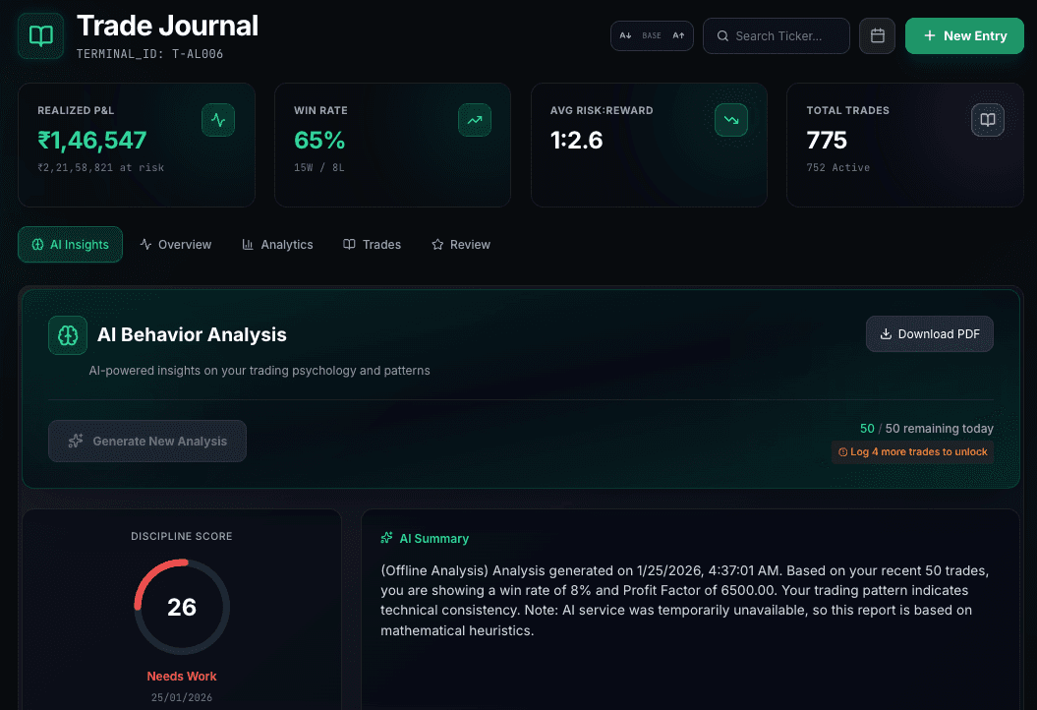This screenshot has width=1037, height=710.
Task: Click the book icon on the Total Trades card
Action: (x=988, y=120)
